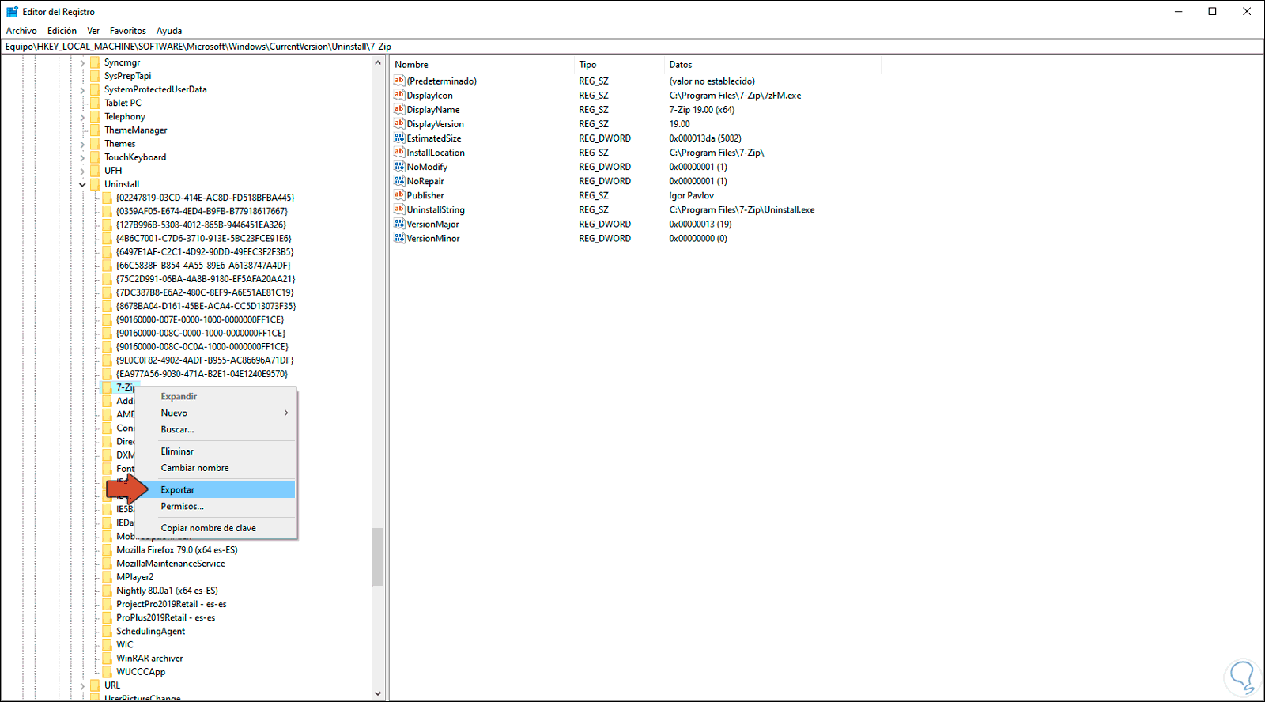Click the registry path address bar

(x=632, y=47)
